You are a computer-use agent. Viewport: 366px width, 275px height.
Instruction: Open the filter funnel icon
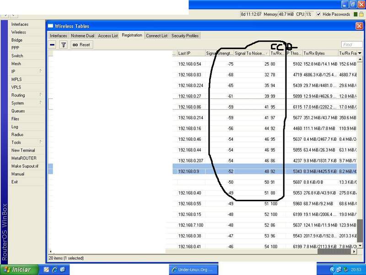click(63, 44)
